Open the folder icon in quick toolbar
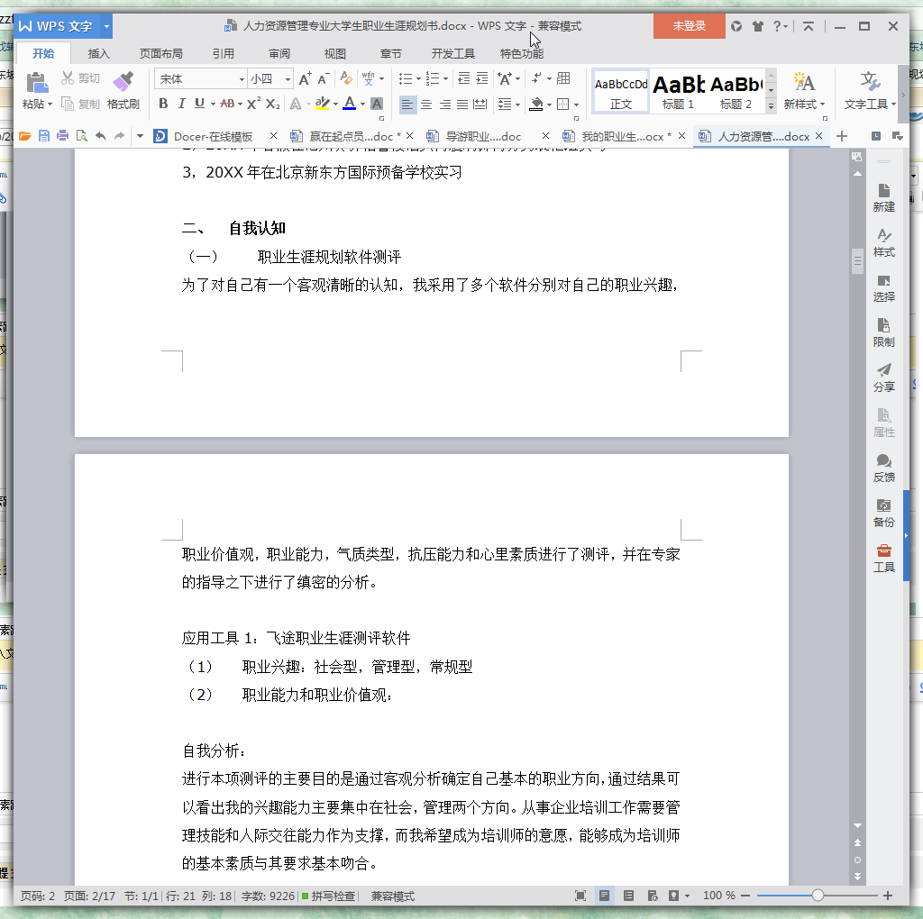The width and height of the screenshot is (923, 919). click(x=24, y=136)
